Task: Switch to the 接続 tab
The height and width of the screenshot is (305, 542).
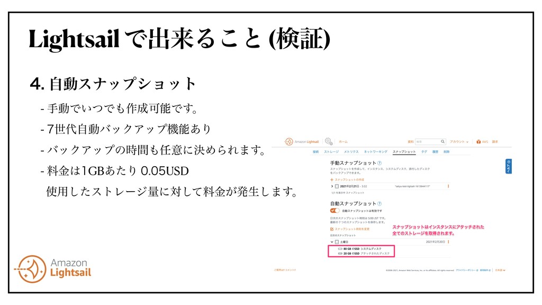Action: 315,152
